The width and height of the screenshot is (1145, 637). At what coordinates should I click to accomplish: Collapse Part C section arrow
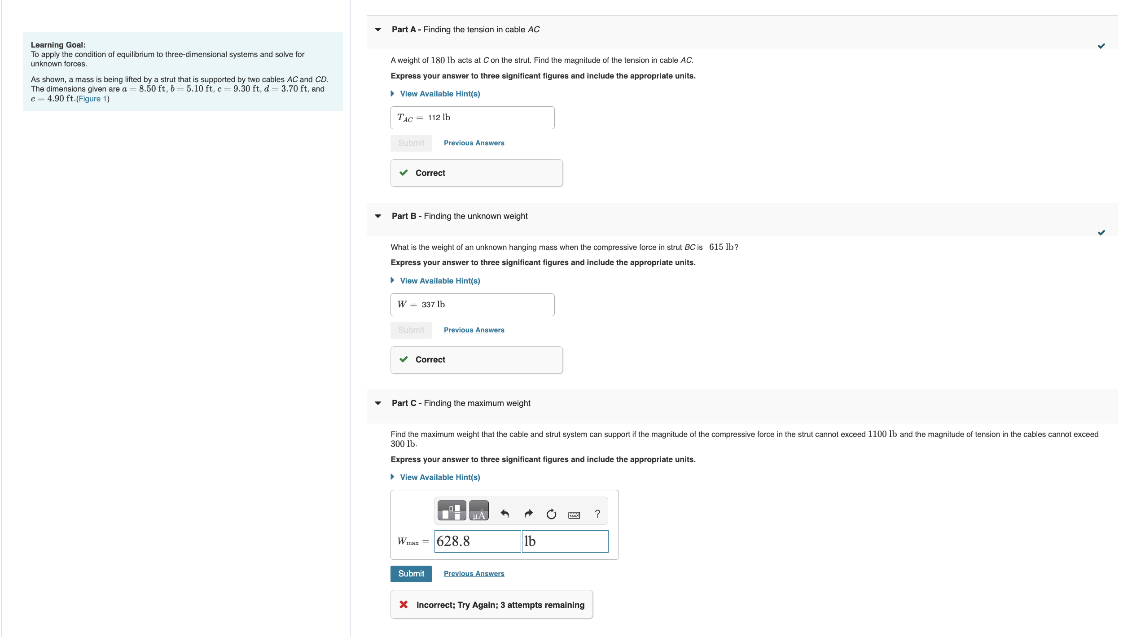pos(378,403)
